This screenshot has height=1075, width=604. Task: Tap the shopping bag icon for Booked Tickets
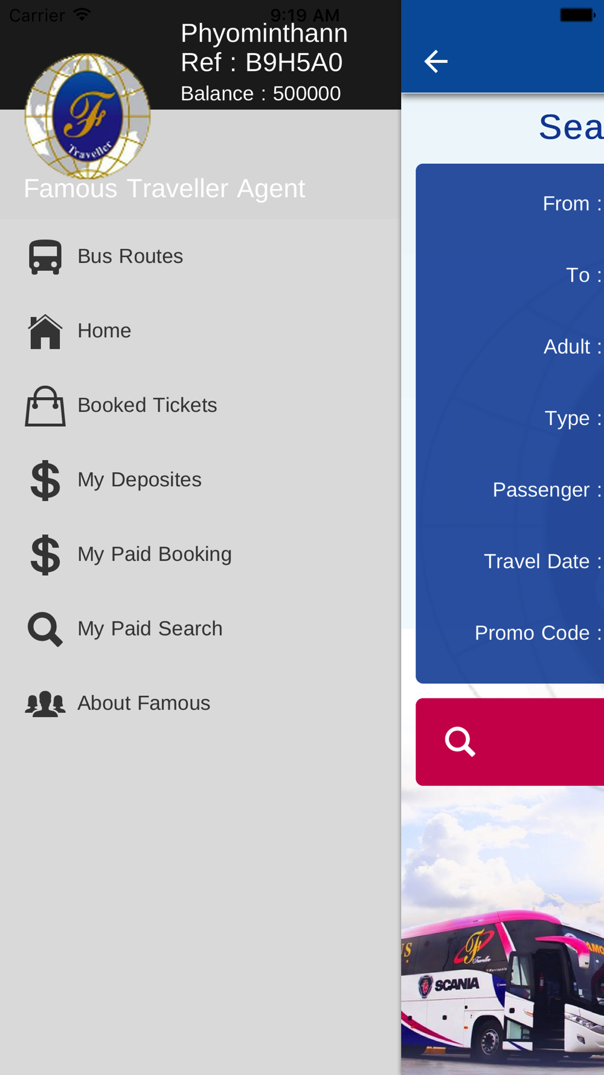click(x=45, y=406)
